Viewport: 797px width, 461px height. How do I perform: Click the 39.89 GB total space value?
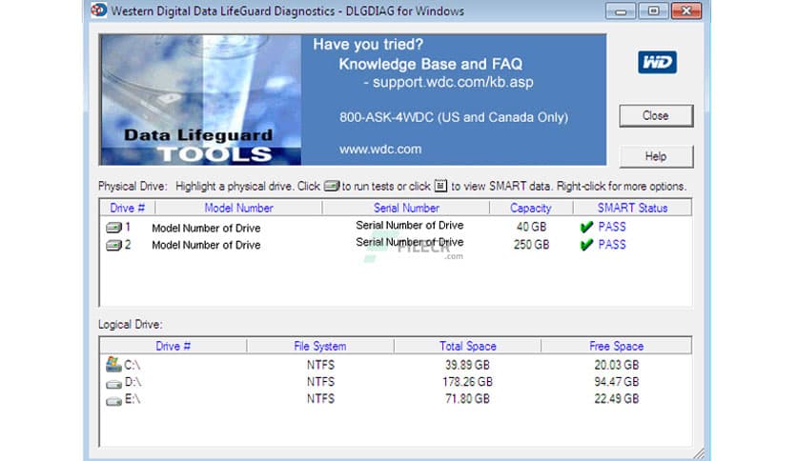(x=467, y=365)
